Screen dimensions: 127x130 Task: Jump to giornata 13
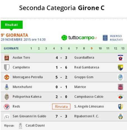coord(123,48)
